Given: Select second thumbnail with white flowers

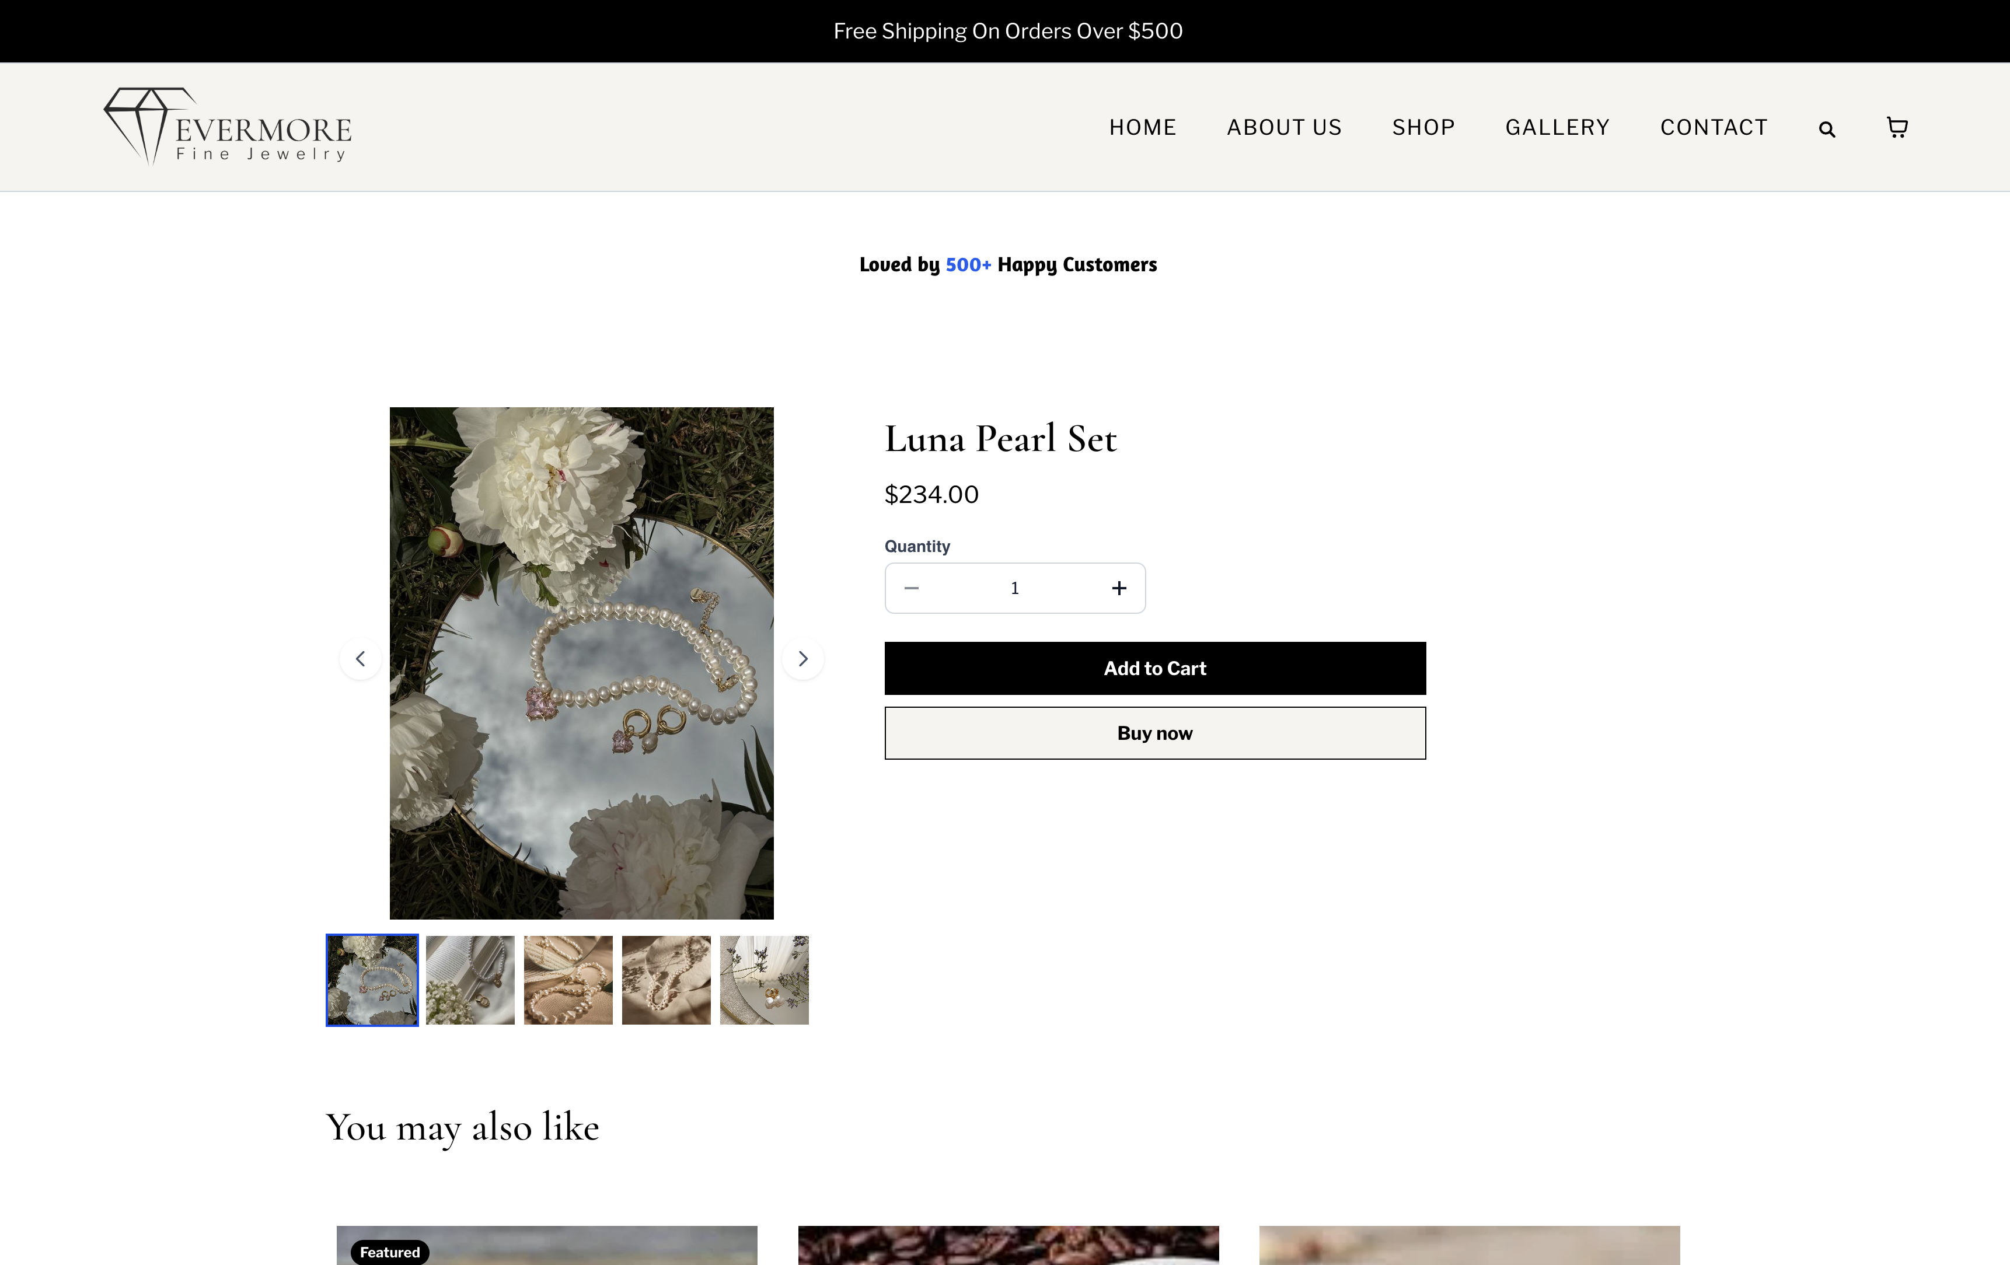Looking at the screenshot, I should [x=470, y=980].
